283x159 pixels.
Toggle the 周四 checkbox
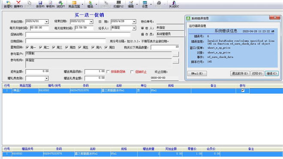(x=66, y=48)
